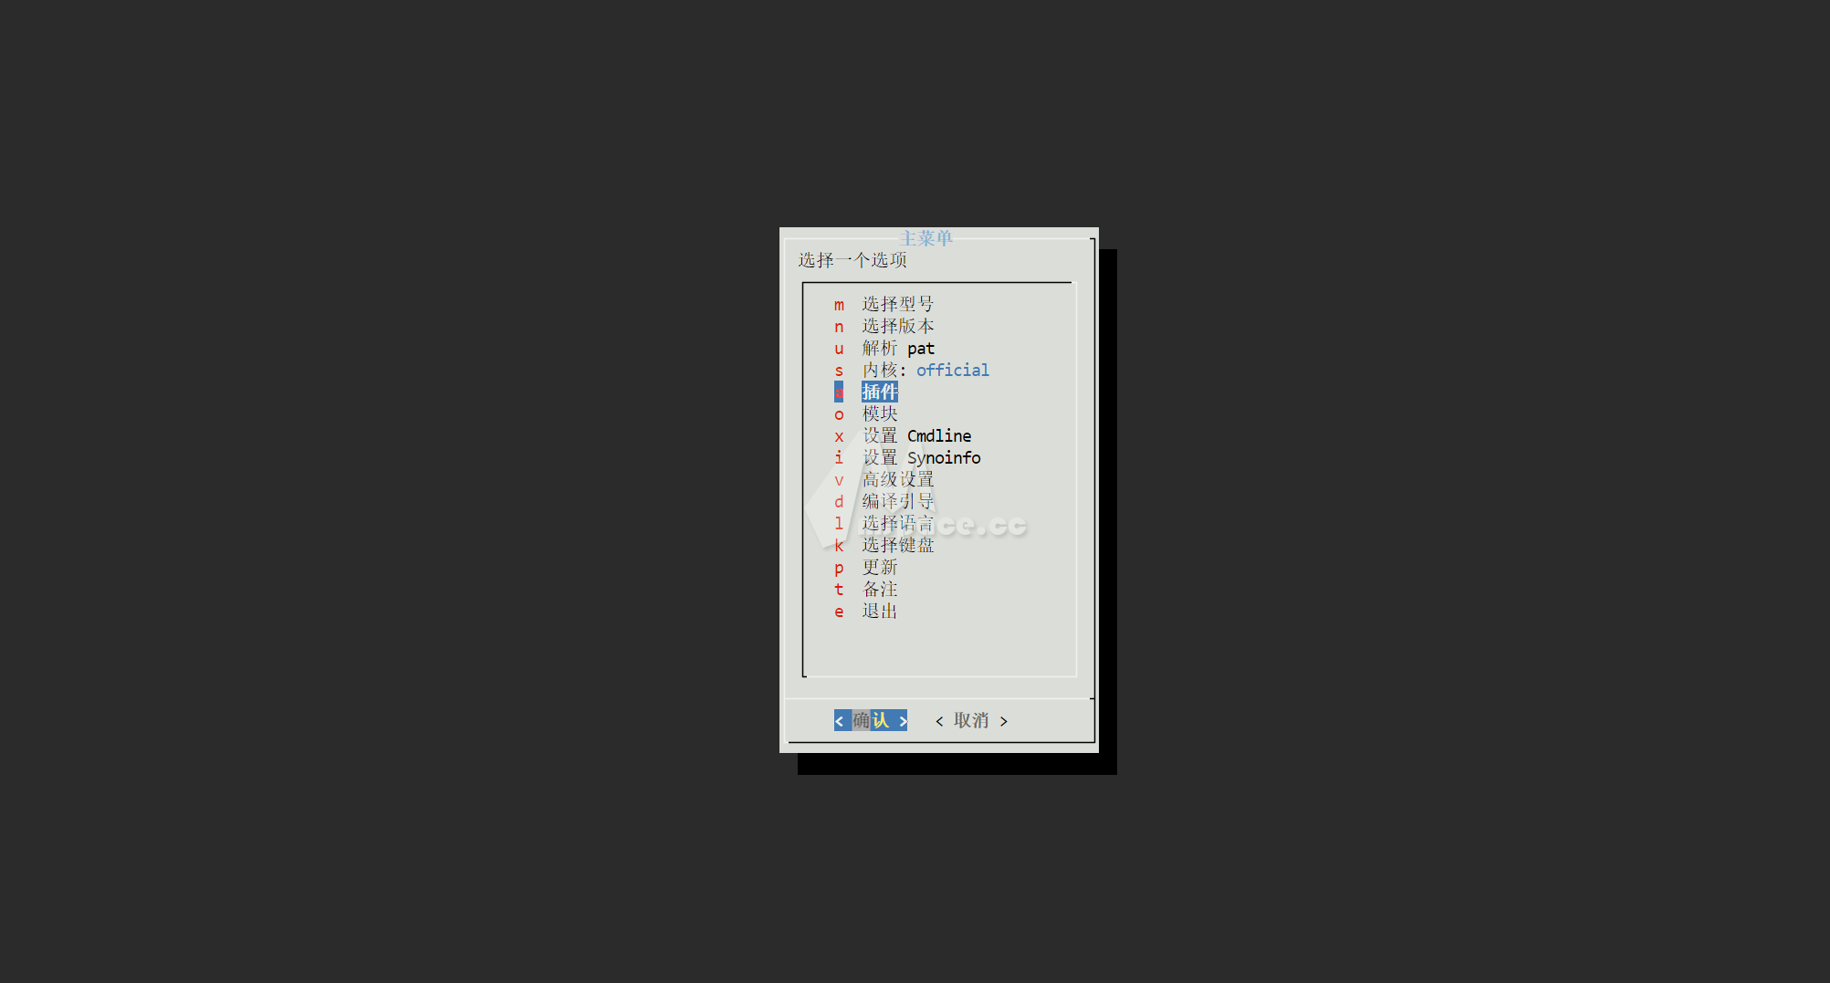
Task: Choose 选择语言 option
Action: 898,523
